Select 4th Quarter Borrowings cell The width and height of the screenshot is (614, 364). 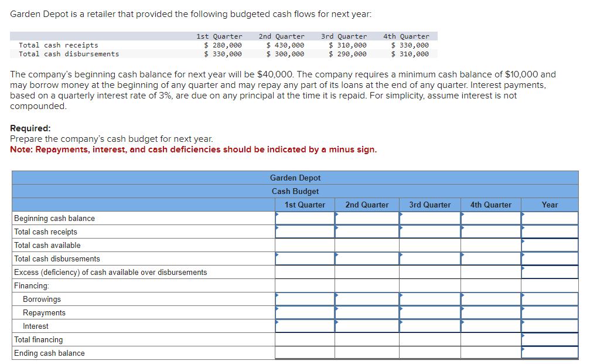click(490, 299)
